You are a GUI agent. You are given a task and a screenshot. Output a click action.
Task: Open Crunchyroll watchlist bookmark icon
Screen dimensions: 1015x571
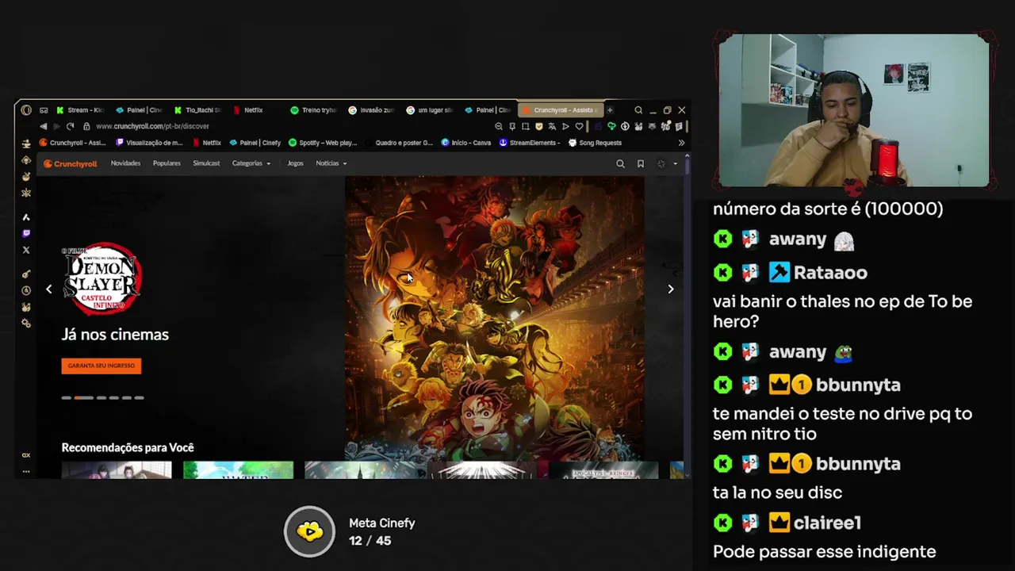click(641, 163)
